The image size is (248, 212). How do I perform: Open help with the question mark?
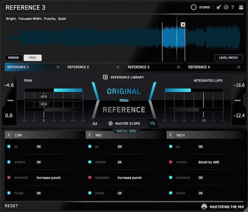[x=232, y=7]
